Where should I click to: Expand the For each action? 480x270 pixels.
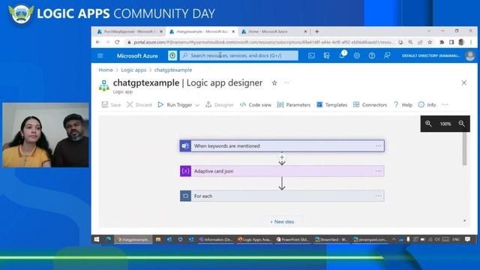click(282, 196)
